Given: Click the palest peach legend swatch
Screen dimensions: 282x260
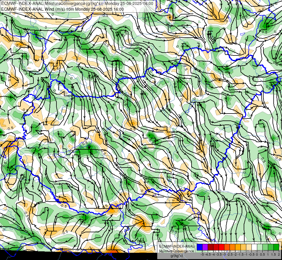Looking at the screenshot, I should point(249,247).
